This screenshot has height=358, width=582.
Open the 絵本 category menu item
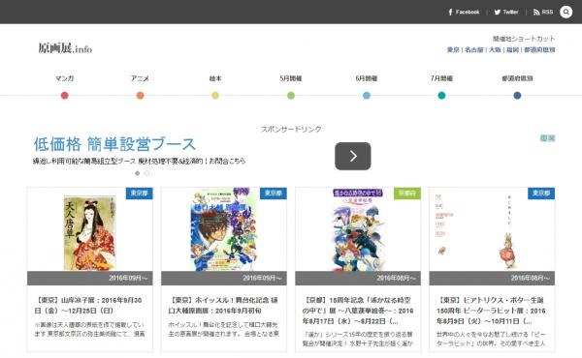(215, 78)
